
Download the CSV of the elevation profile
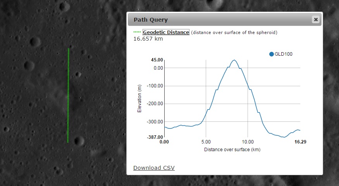tap(154, 167)
